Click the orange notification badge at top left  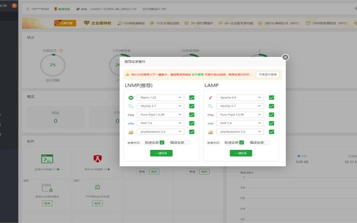[x=14, y=5]
